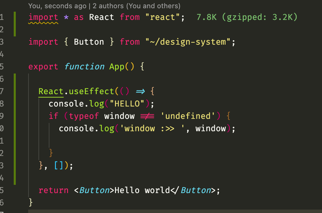Click the closing "Button" JSX tag
Viewport: 322px width, 213px height.
pyautogui.click(x=196, y=190)
